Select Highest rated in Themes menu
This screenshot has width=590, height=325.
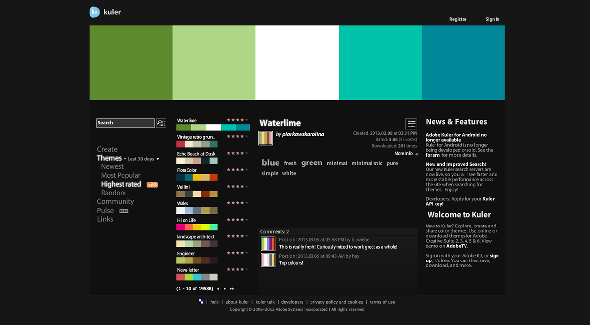pyautogui.click(x=121, y=184)
